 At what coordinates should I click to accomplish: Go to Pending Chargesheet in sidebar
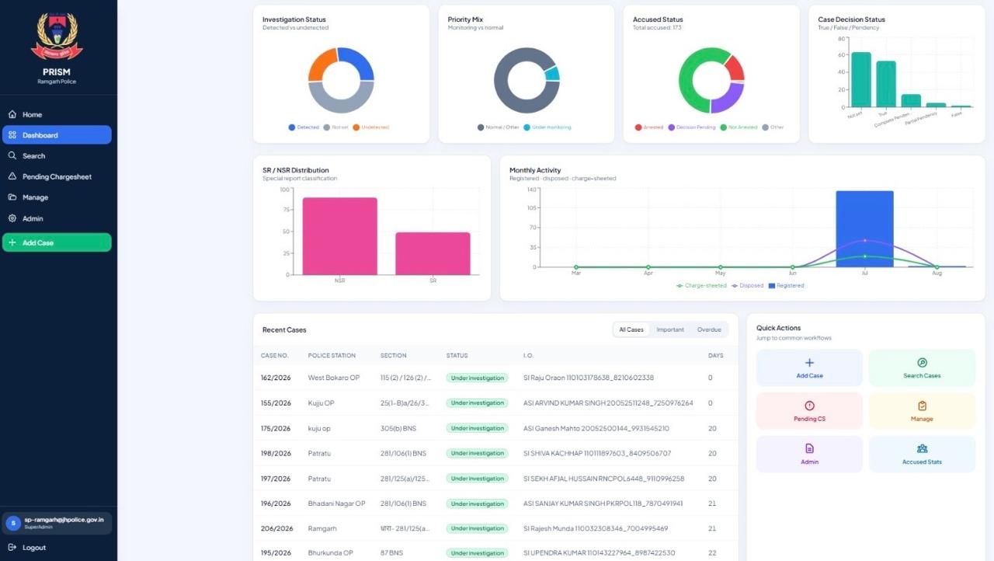(x=57, y=176)
